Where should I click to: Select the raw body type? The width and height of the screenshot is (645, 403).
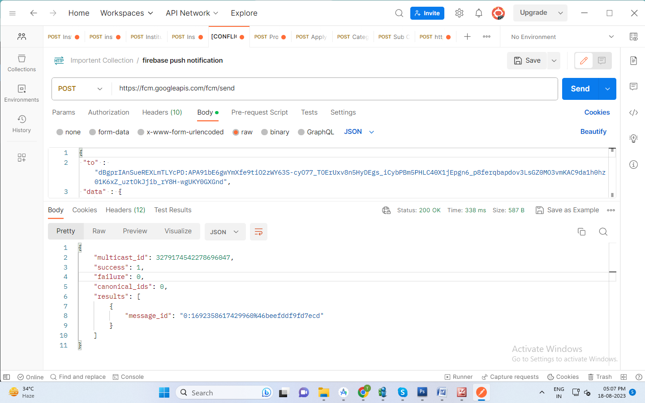242,132
